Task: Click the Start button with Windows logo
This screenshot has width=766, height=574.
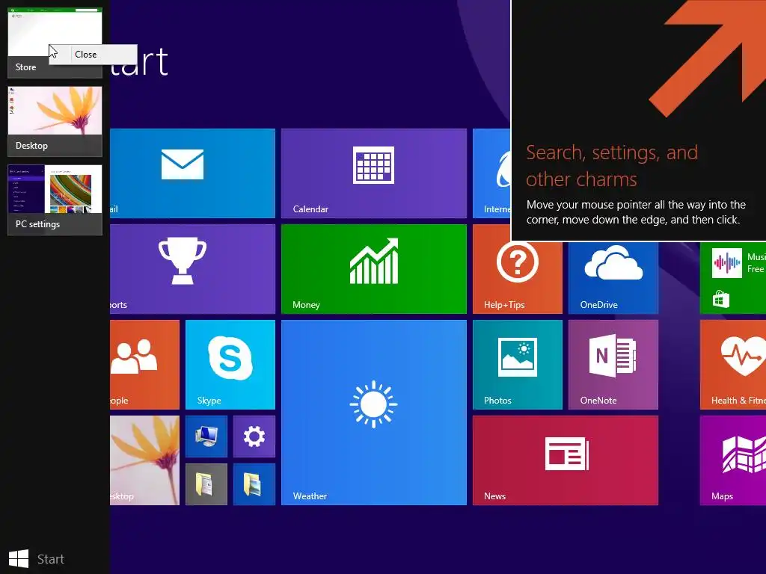Action: [x=37, y=559]
